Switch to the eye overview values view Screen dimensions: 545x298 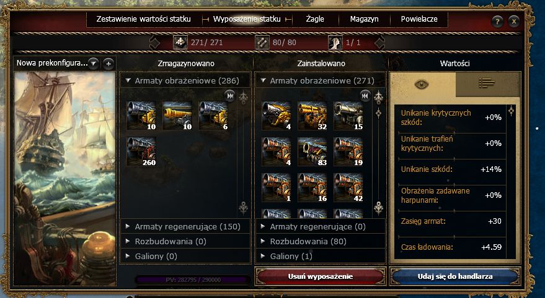422,84
